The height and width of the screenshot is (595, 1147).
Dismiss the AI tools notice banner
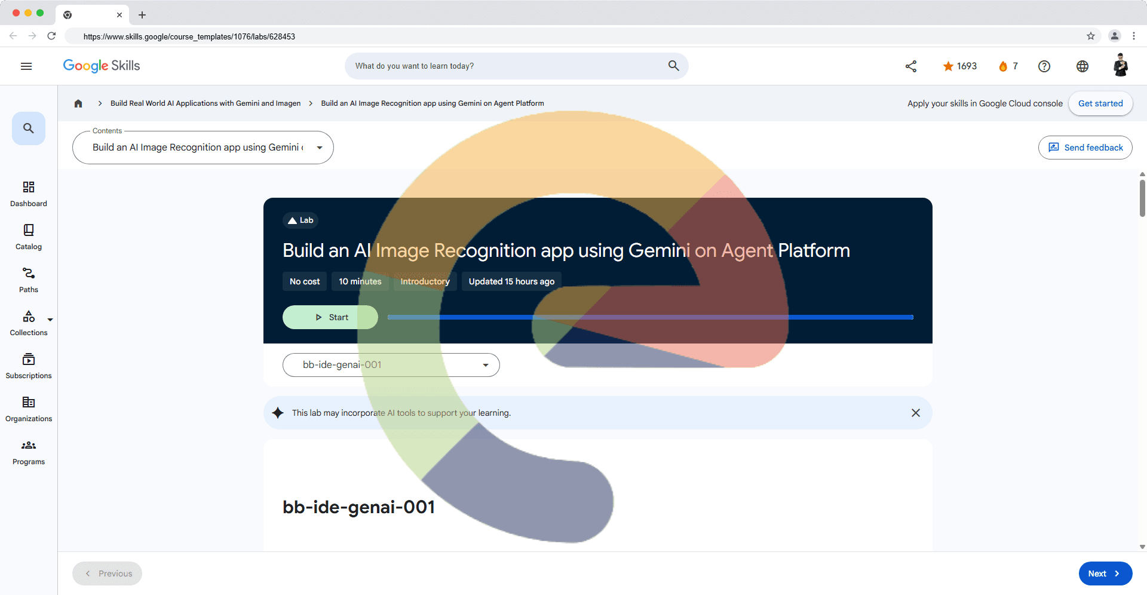coord(916,413)
